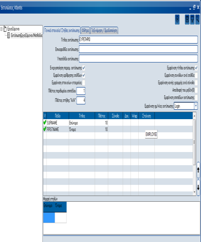Click the folder icon of Εργαζόμενοι node
Screen dimensions: 201x242
coord(5,29)
